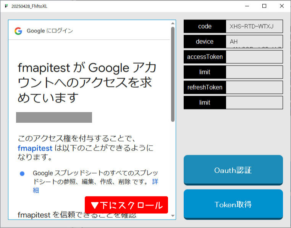The image size is (291, 228).
Task: Click the device label
Action: [x=205, y=42]
